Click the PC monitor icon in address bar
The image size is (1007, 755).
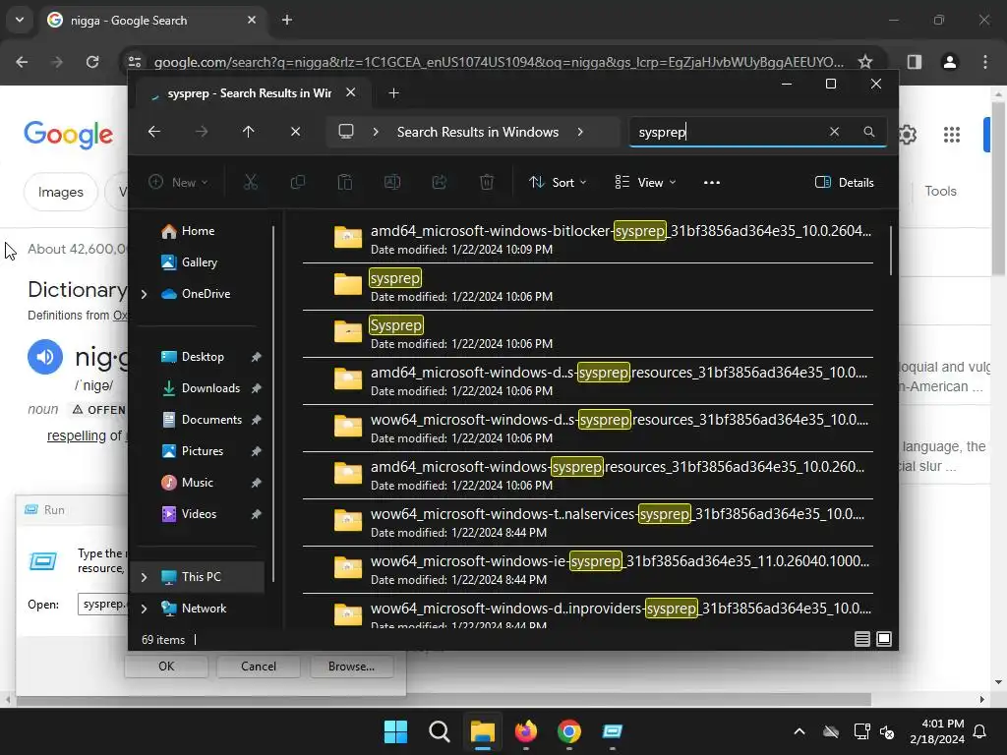click(x=346, y=132)
